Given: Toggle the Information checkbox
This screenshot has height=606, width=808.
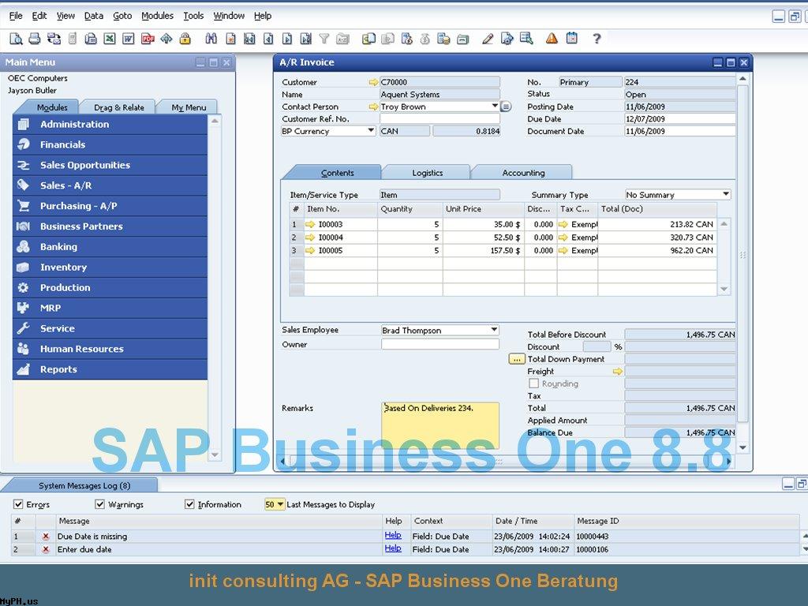Looking at the screenshot, I should tap(189, 504).
